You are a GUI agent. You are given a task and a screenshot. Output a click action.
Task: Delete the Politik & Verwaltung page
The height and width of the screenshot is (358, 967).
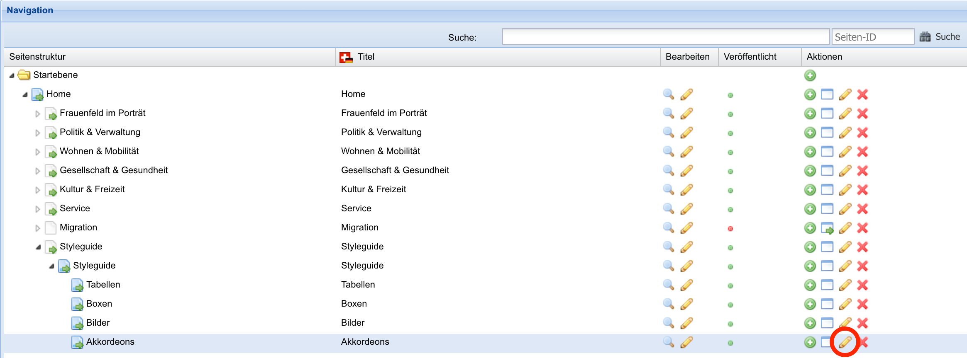click(x=862, y=133)
